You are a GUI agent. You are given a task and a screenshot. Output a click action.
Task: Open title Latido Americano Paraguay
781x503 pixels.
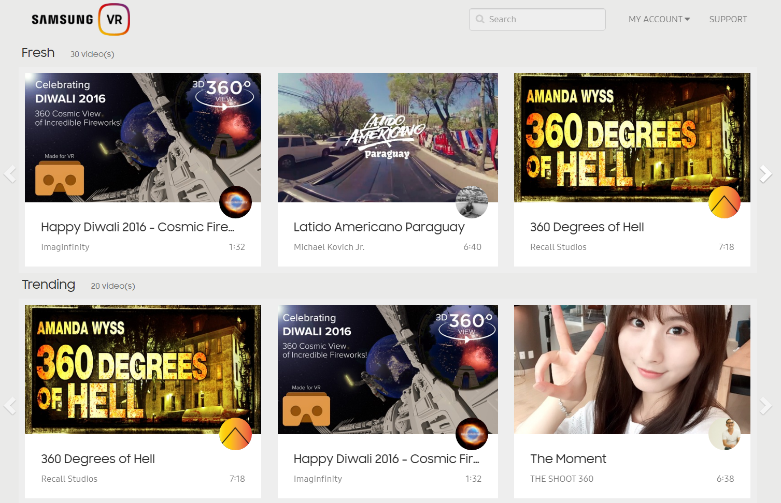[x=379, y=227]
